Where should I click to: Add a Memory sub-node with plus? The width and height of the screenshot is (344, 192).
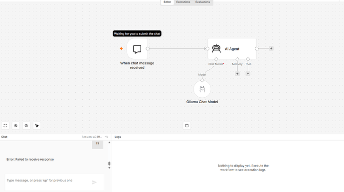(237, 74)
